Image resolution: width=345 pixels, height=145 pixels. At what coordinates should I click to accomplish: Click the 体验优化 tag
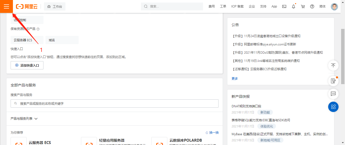coord(267,126)
